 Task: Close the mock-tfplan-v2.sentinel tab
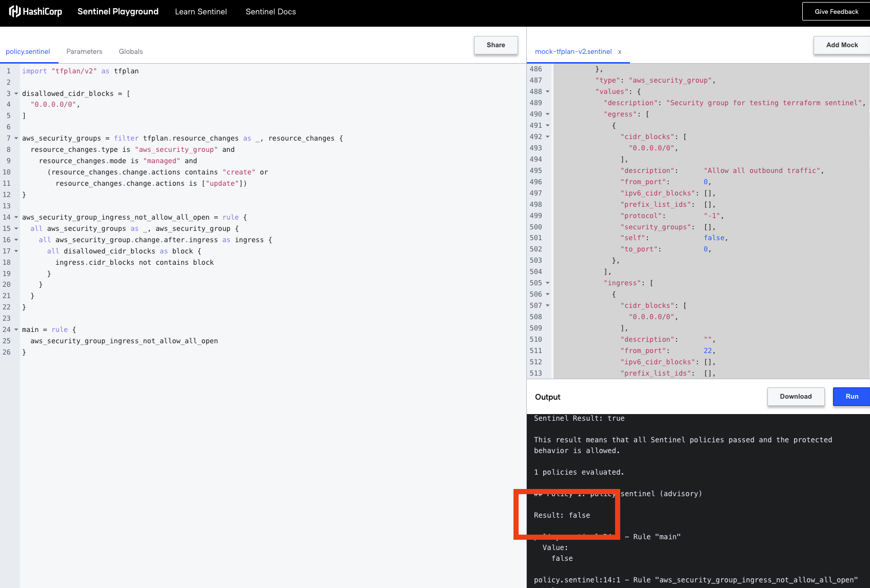coord(620,52)
